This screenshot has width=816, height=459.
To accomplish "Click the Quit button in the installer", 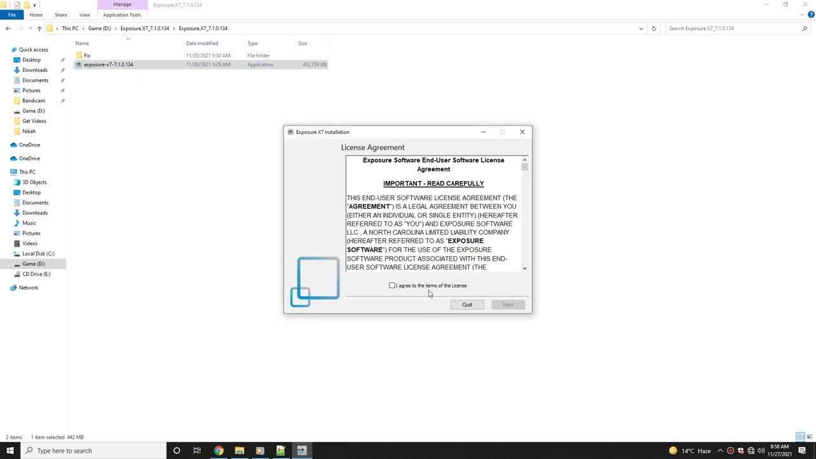I will click(x=467, y=305).
